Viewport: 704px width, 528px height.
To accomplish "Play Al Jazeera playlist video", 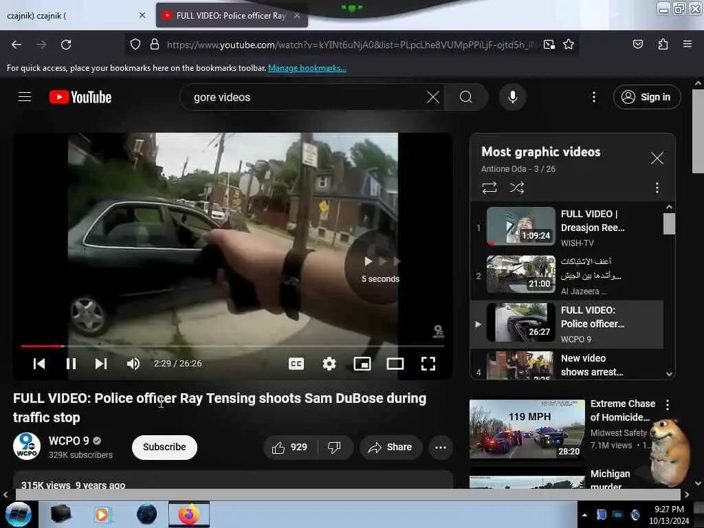I will coord(566,276).
